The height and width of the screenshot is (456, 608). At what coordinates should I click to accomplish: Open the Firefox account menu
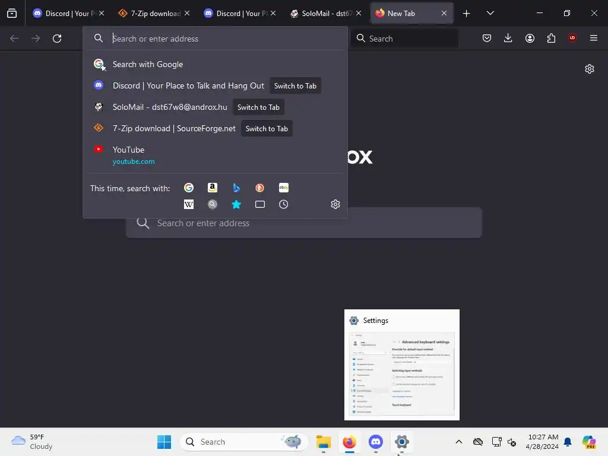(x=530, y=38)
